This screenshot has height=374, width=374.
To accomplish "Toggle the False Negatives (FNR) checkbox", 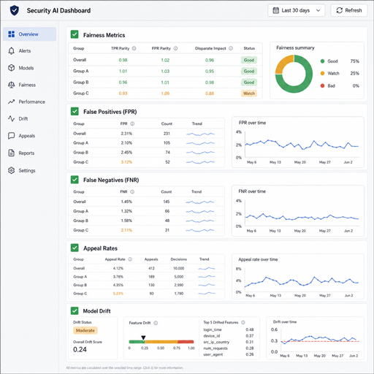I will point(75,180).
